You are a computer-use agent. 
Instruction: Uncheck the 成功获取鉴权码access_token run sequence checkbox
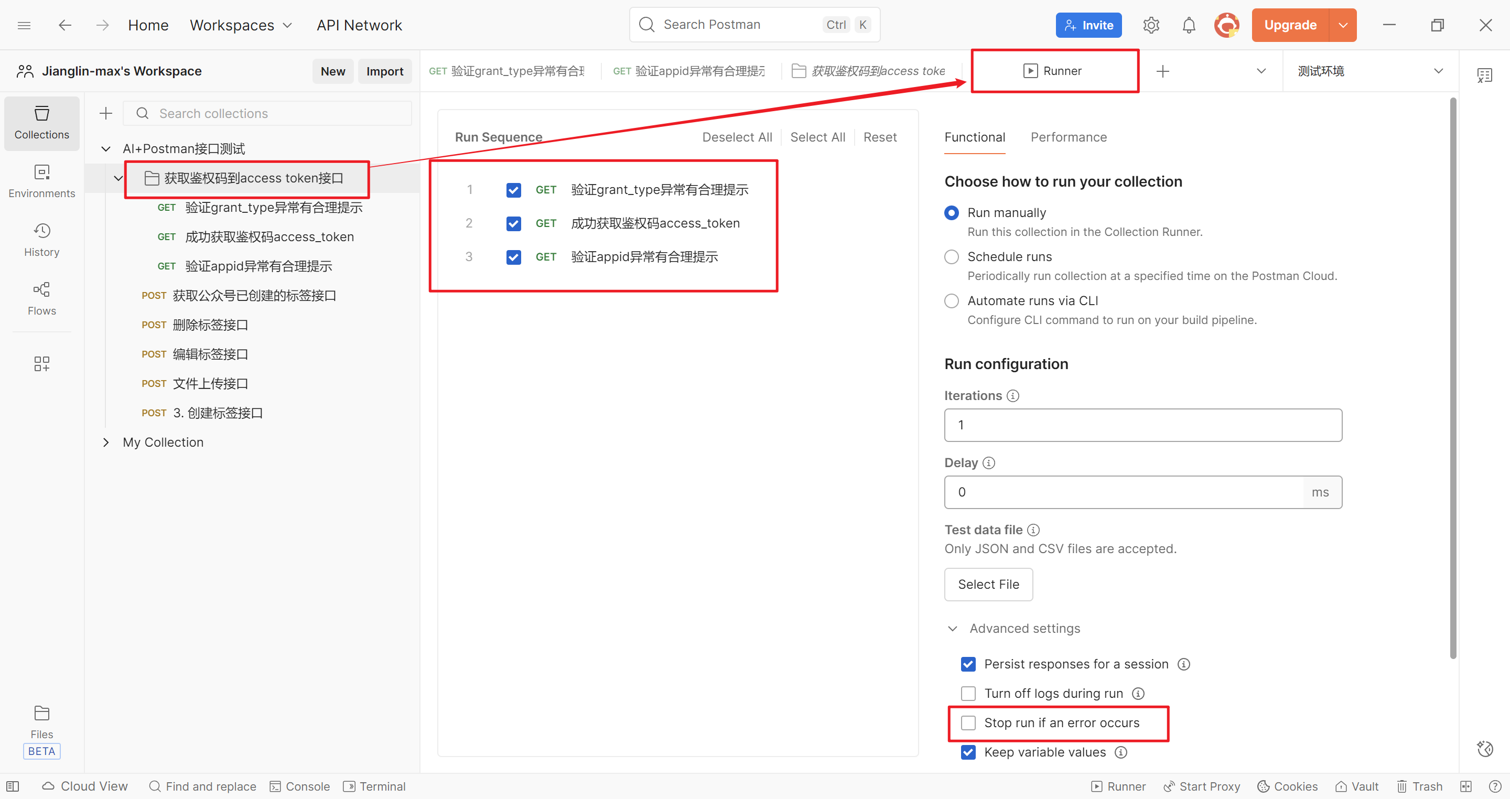(513, 223)
